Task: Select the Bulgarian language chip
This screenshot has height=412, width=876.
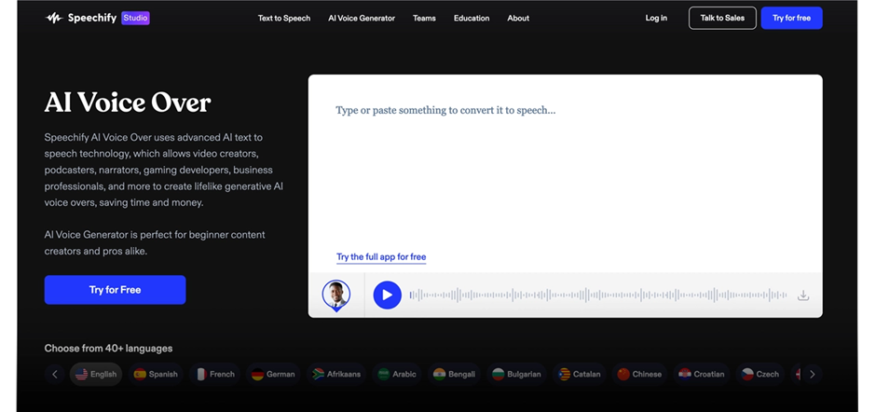Action: 517,374
